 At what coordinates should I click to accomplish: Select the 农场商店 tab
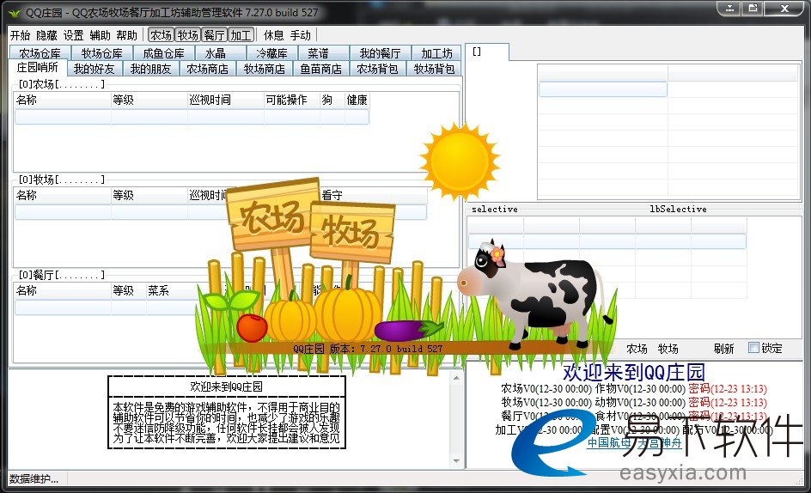tap(207, 69)
